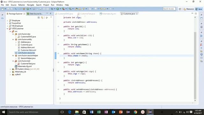Click the green Run toolbar button

57,9
